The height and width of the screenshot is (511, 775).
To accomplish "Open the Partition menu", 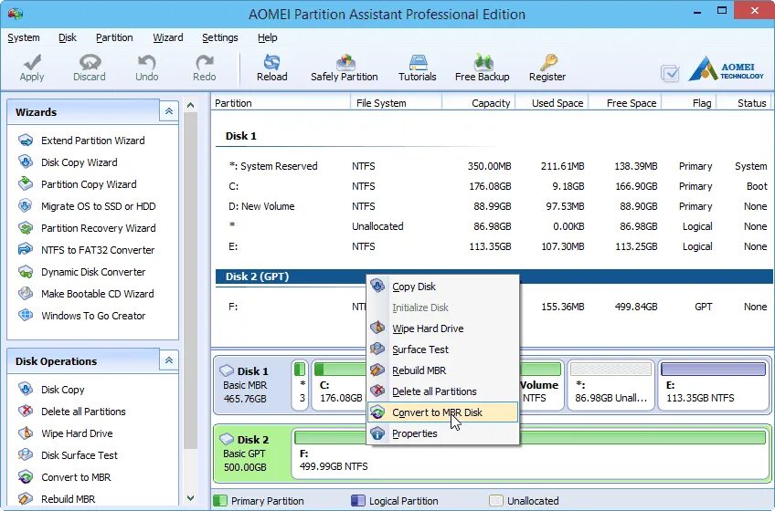I will tap(114, 37).
